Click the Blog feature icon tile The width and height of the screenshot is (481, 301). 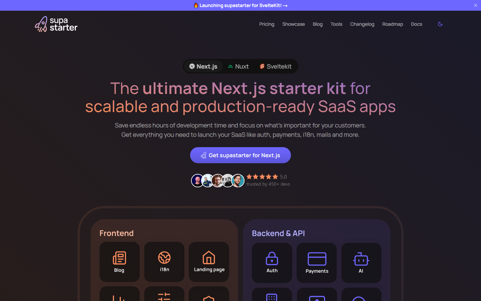tap(119, 262)
